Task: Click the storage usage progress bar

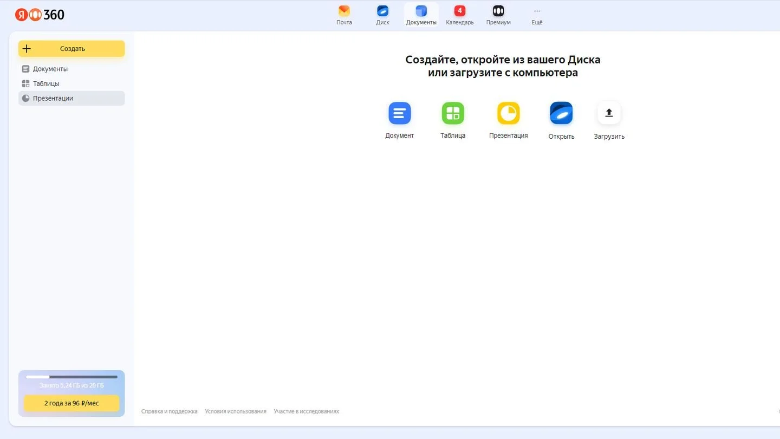Action: point(71,377)
